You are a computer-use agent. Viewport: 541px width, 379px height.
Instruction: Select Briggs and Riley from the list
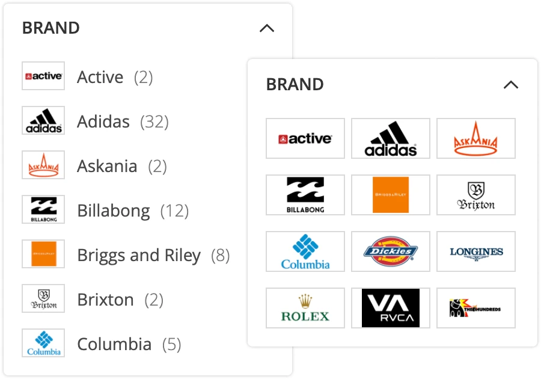click(139, 255)
